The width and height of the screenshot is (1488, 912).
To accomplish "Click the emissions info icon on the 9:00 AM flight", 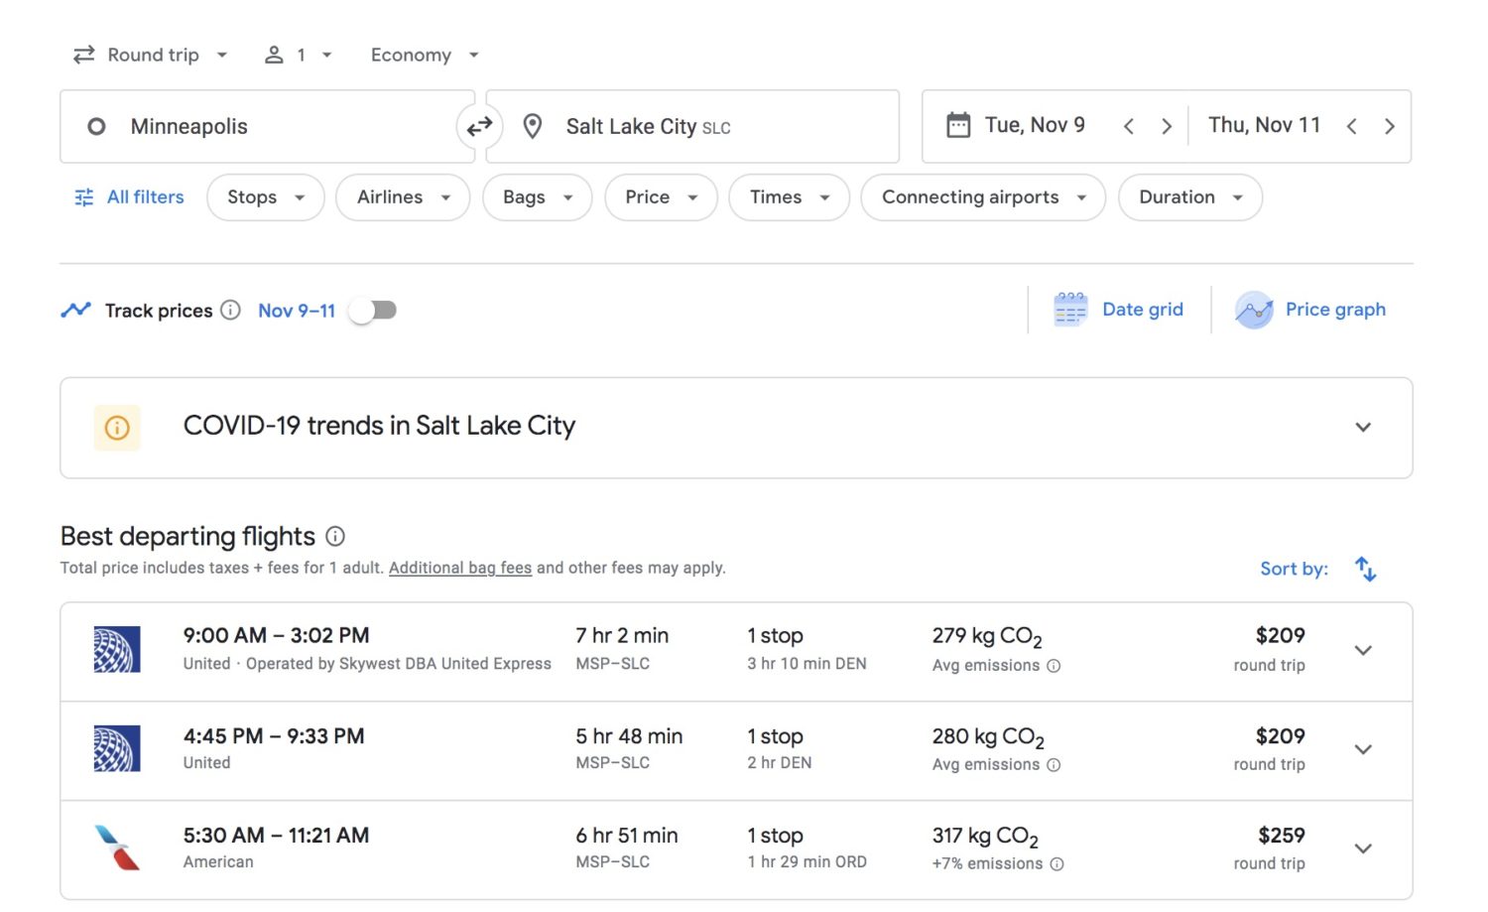I will click(x=1053, y=666).
